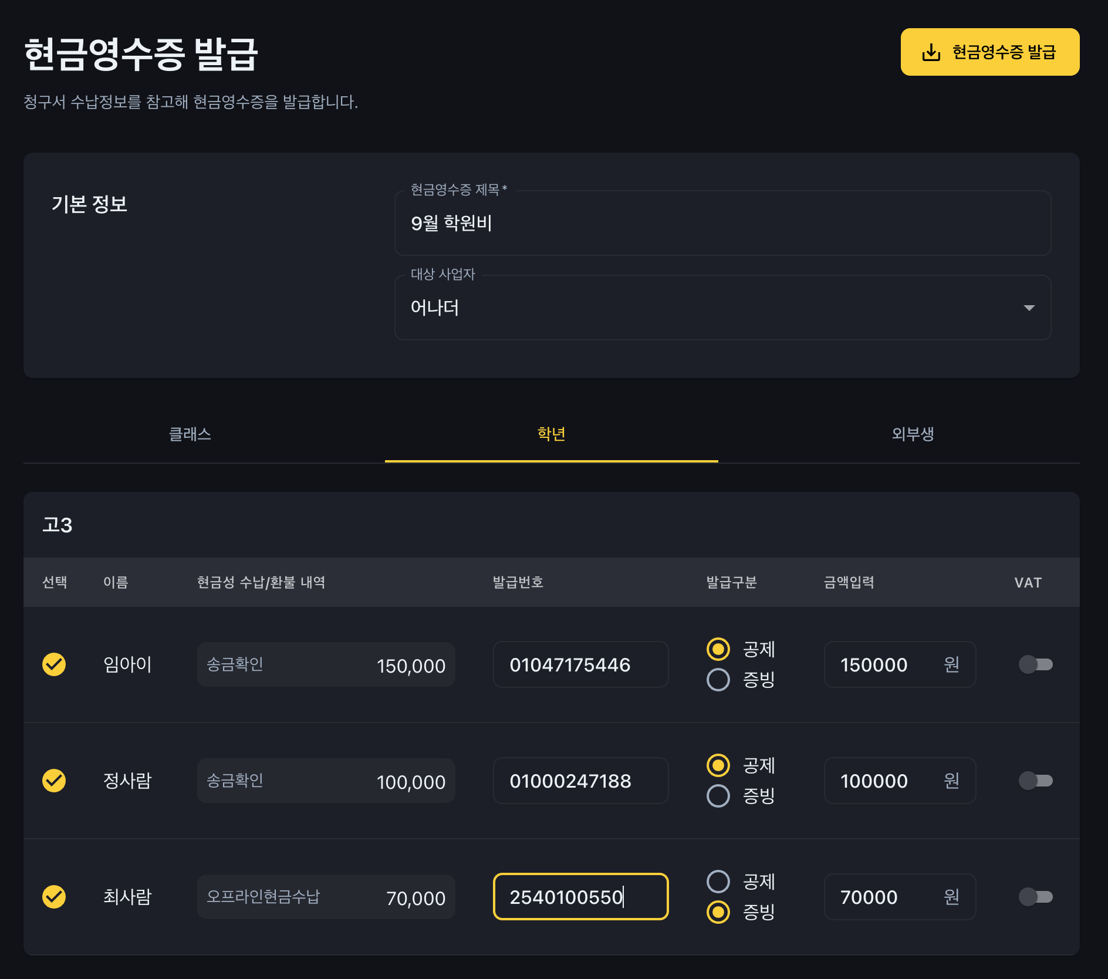
Task: Uncheck the selection for 임아이
Action: 54,664
